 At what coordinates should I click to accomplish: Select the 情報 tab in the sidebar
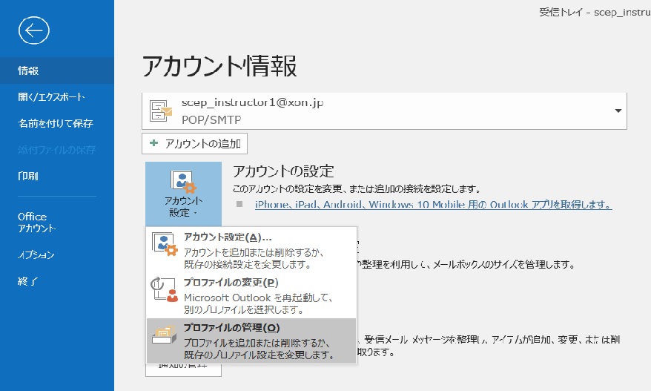(29, 70)
